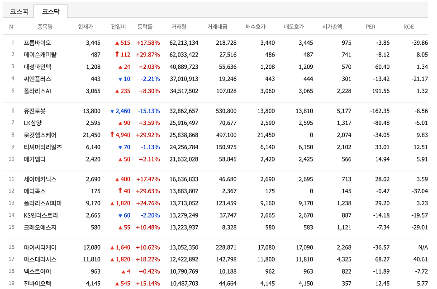Select the 코스닥 tab
Viewport: 437px width, 289px height.
point(51,11)
